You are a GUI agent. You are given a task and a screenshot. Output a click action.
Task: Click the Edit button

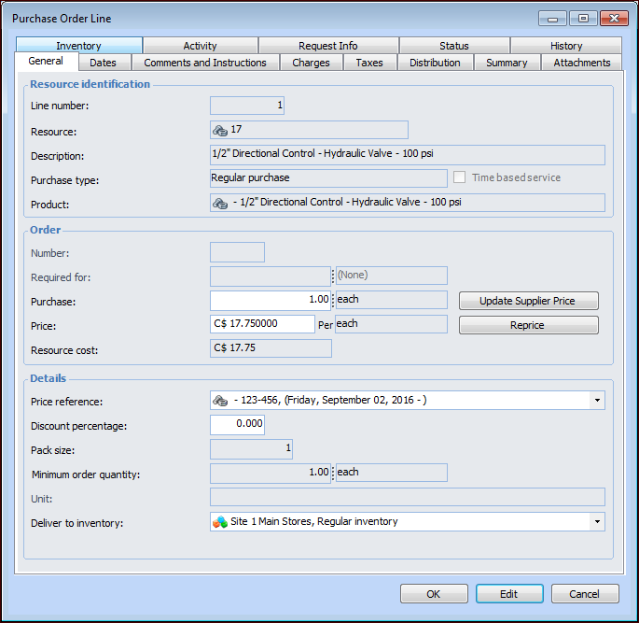click(x=508, y=594)
